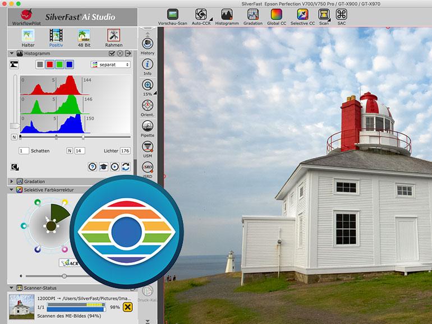Collapse the Histogramm panel
The height and width of the screenshot is (324, 432).
12,53
